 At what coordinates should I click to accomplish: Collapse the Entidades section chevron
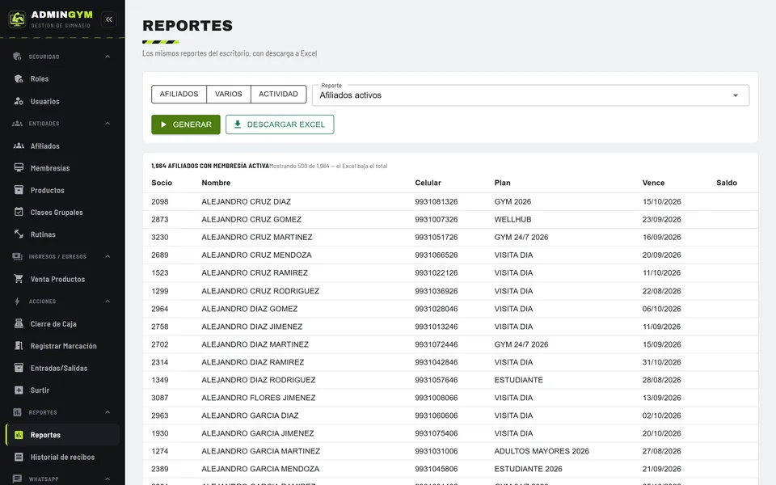(108, 123)
